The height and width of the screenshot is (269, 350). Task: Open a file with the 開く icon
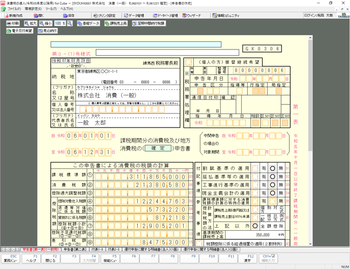[39, 16]
